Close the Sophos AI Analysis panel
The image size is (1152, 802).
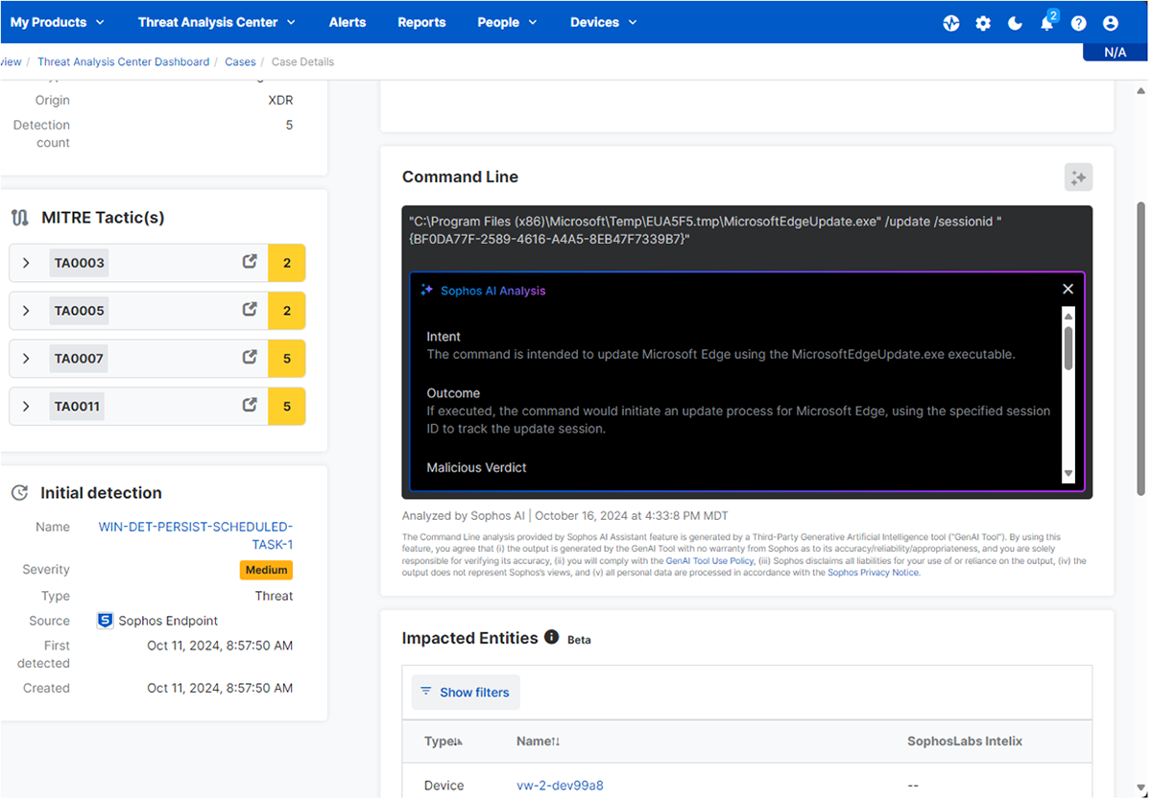click(x=1068, y=289)
